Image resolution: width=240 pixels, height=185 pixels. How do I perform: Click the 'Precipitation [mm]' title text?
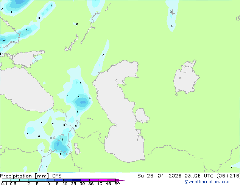tap(25, 176)
